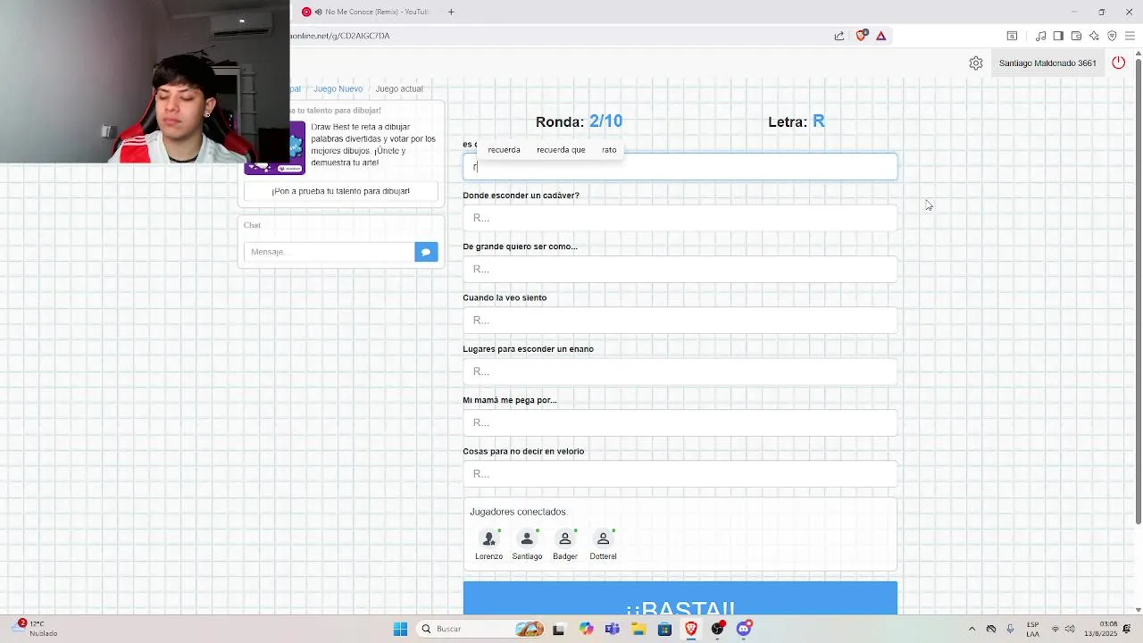Open the notifications bell in the taskbar
This screenshot has width=1143, height=643.
click(1126, 629)
